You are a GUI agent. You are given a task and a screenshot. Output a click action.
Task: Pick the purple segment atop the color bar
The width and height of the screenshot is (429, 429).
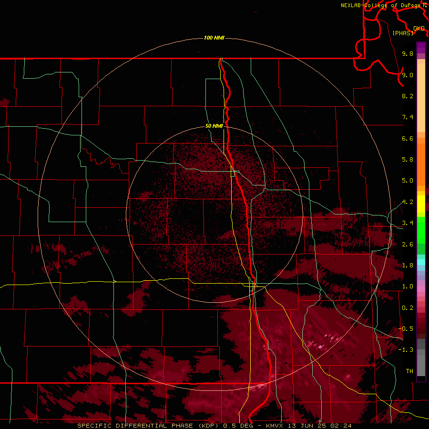click(x=421, y=48)
